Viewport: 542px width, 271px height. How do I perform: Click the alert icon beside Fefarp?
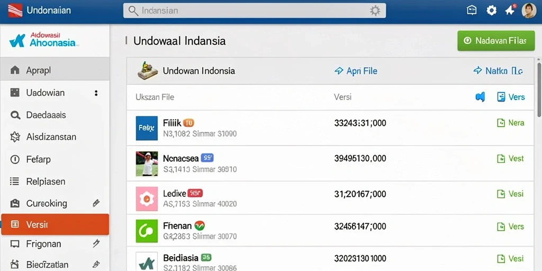(15, 159)
